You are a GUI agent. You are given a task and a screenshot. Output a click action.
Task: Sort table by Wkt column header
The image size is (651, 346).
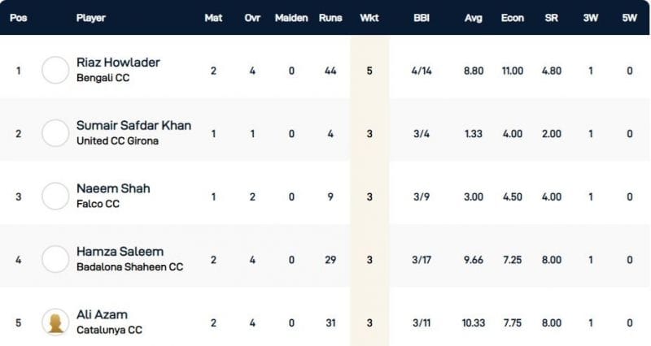369,18
